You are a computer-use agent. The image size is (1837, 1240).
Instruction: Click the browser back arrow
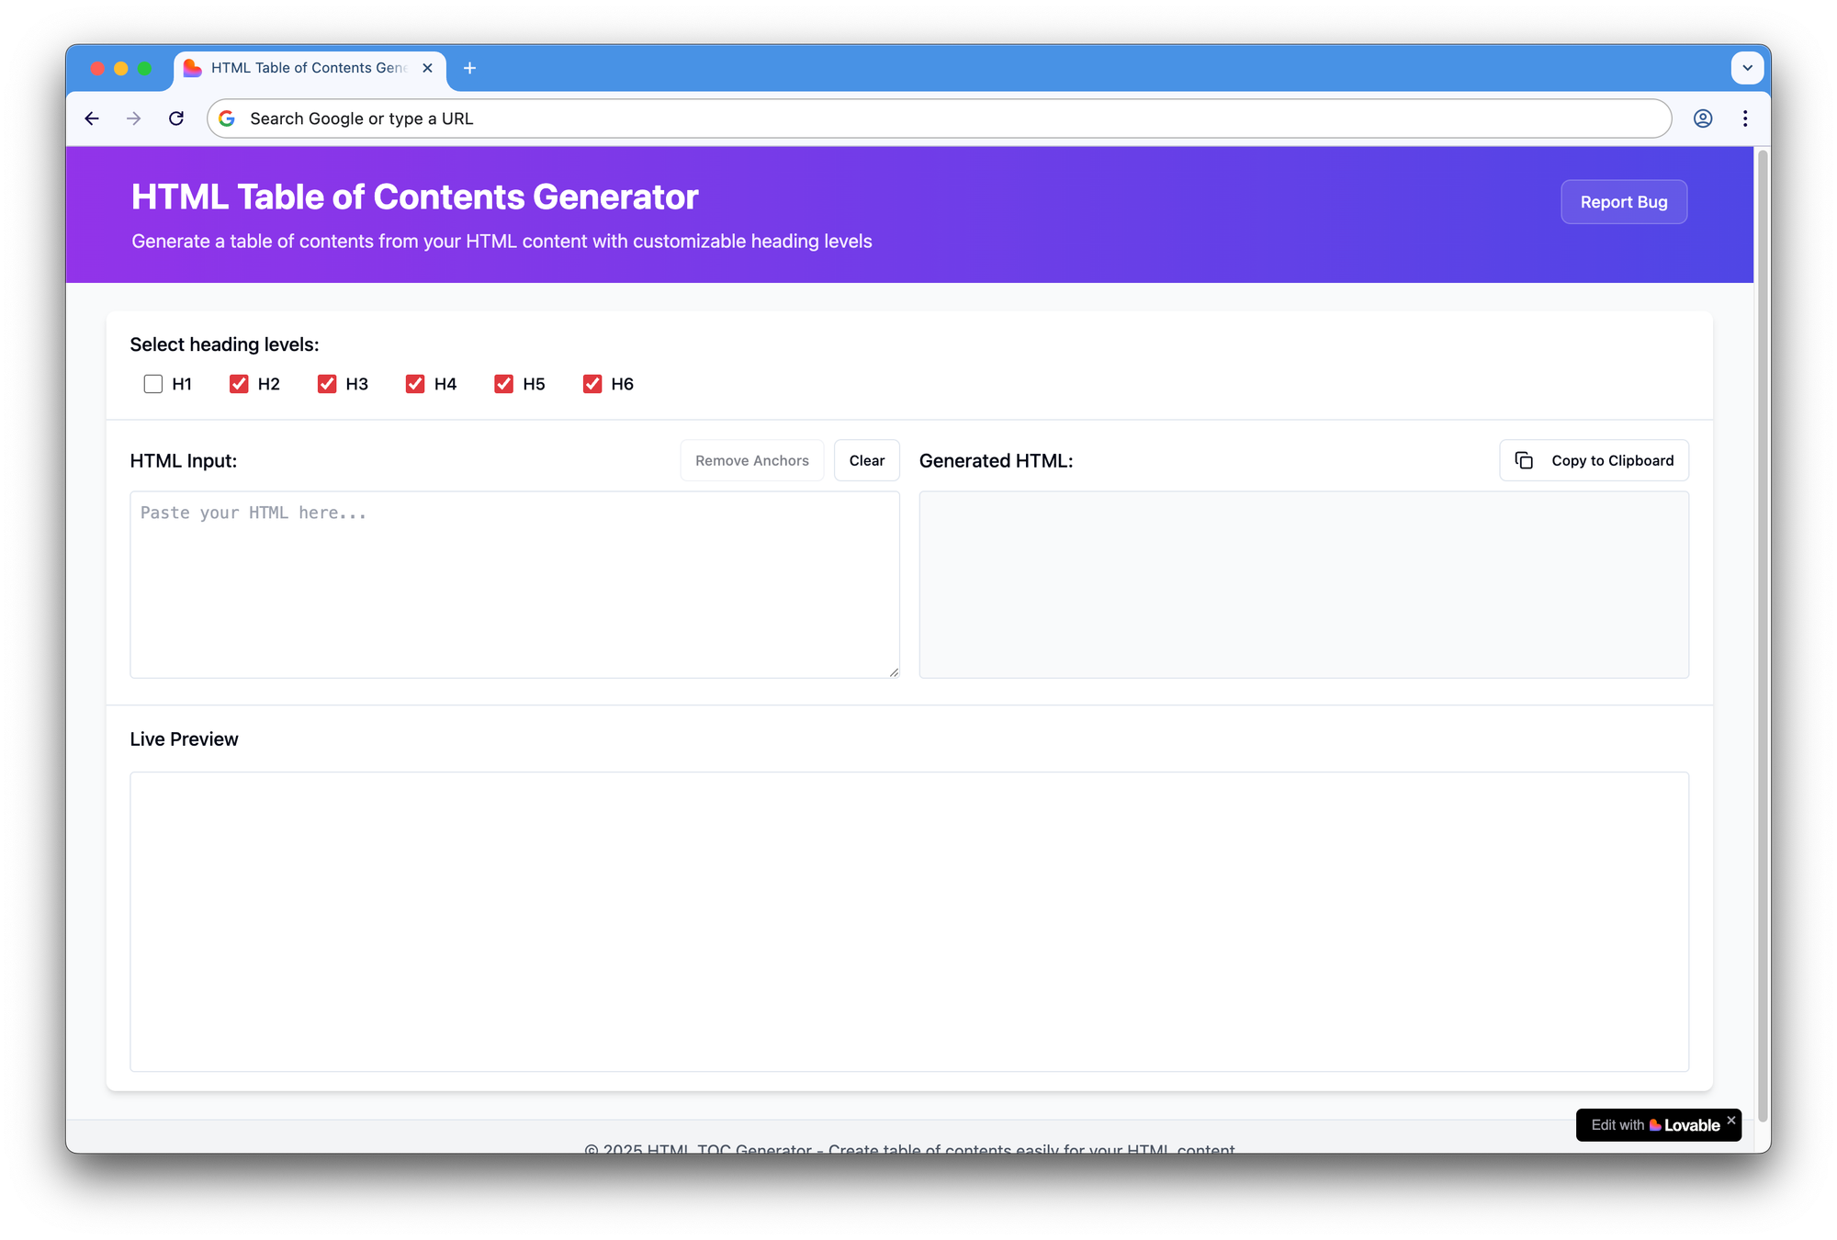pyautogui.click(x=92, y=118)
